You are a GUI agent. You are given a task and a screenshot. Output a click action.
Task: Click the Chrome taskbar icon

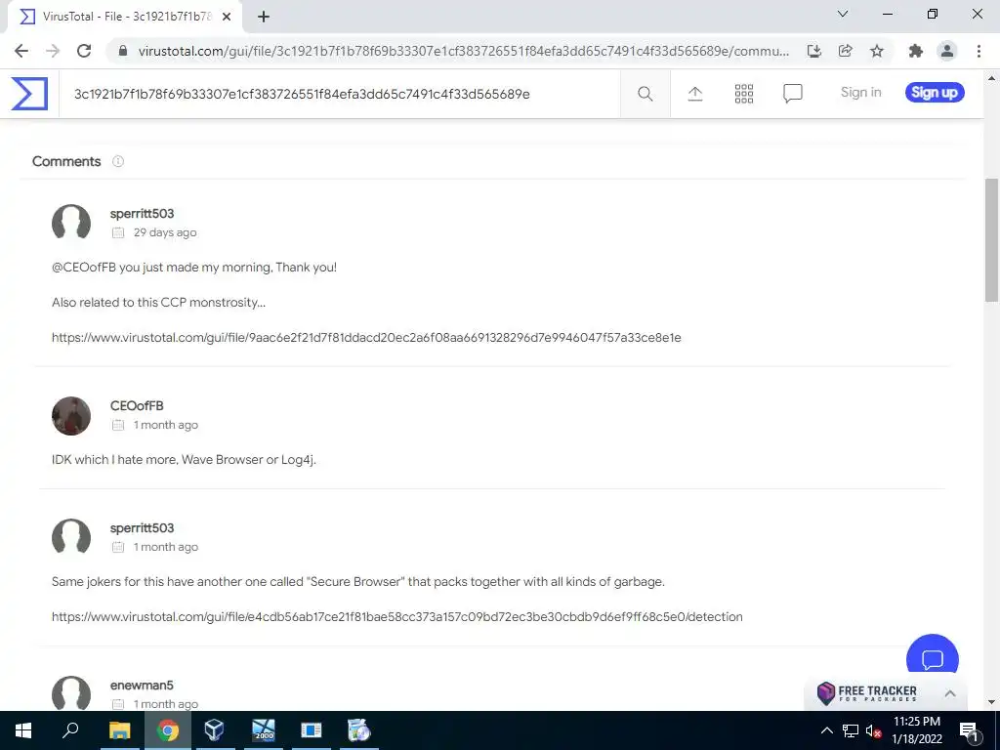pos(168,730)
